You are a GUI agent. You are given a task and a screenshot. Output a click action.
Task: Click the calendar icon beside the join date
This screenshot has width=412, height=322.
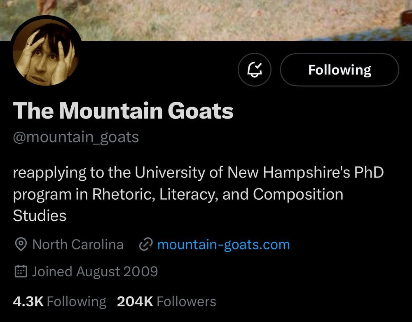tap(20, 271)
